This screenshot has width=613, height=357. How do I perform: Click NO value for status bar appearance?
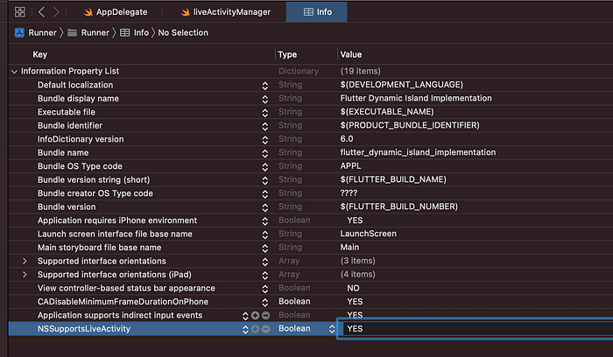click(x=353, y=288)
